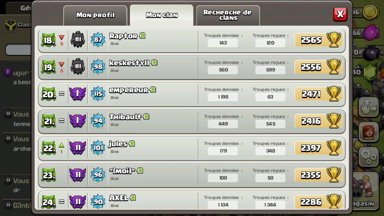
Task: Click empereur's level 115 star badge
Action: [x=98, y=94]
